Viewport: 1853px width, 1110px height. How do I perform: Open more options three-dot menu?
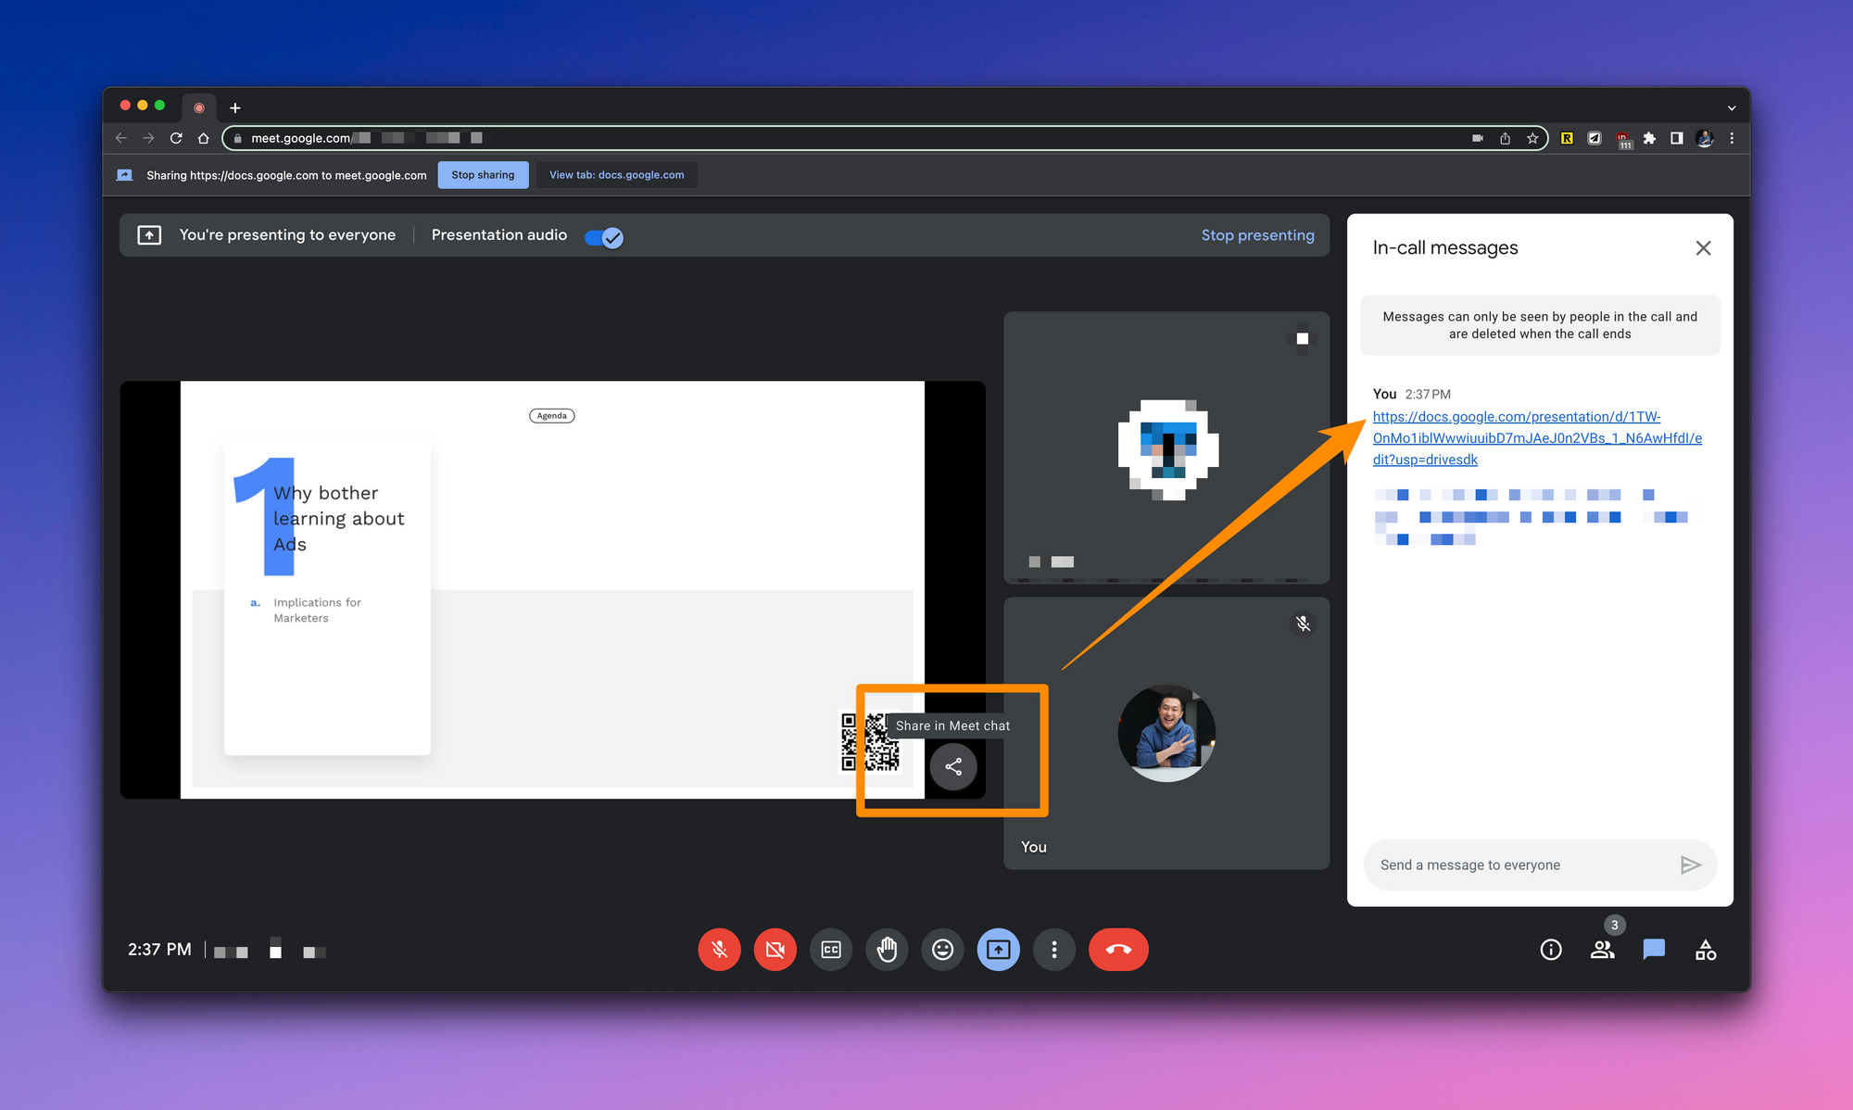click(1053, 950)
